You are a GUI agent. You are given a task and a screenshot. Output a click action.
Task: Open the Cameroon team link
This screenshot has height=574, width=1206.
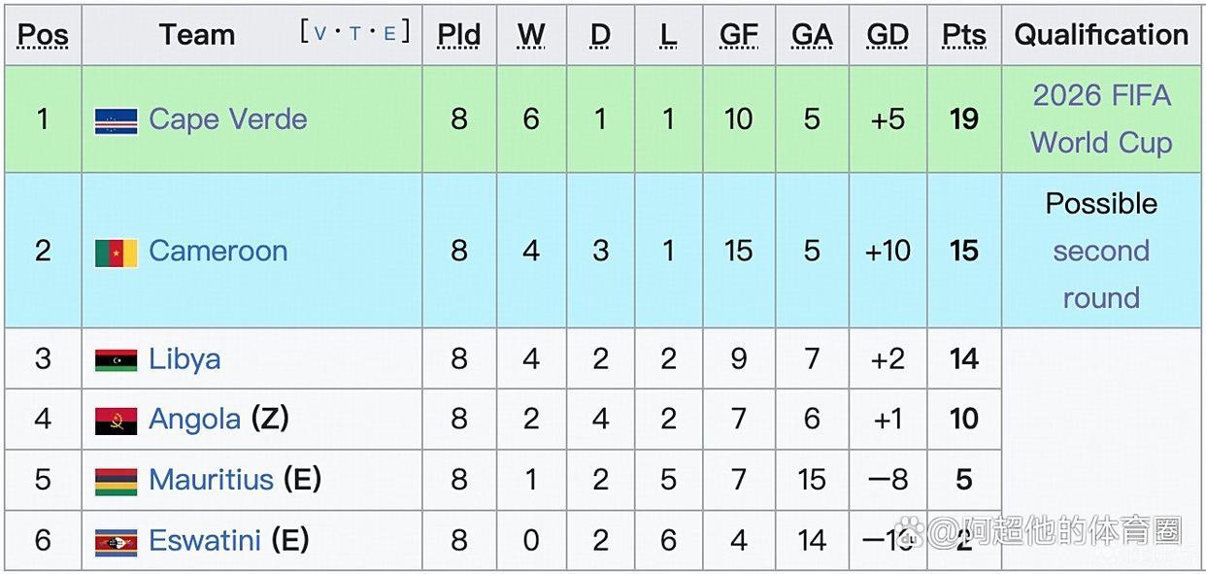click(x=218, y=251)
